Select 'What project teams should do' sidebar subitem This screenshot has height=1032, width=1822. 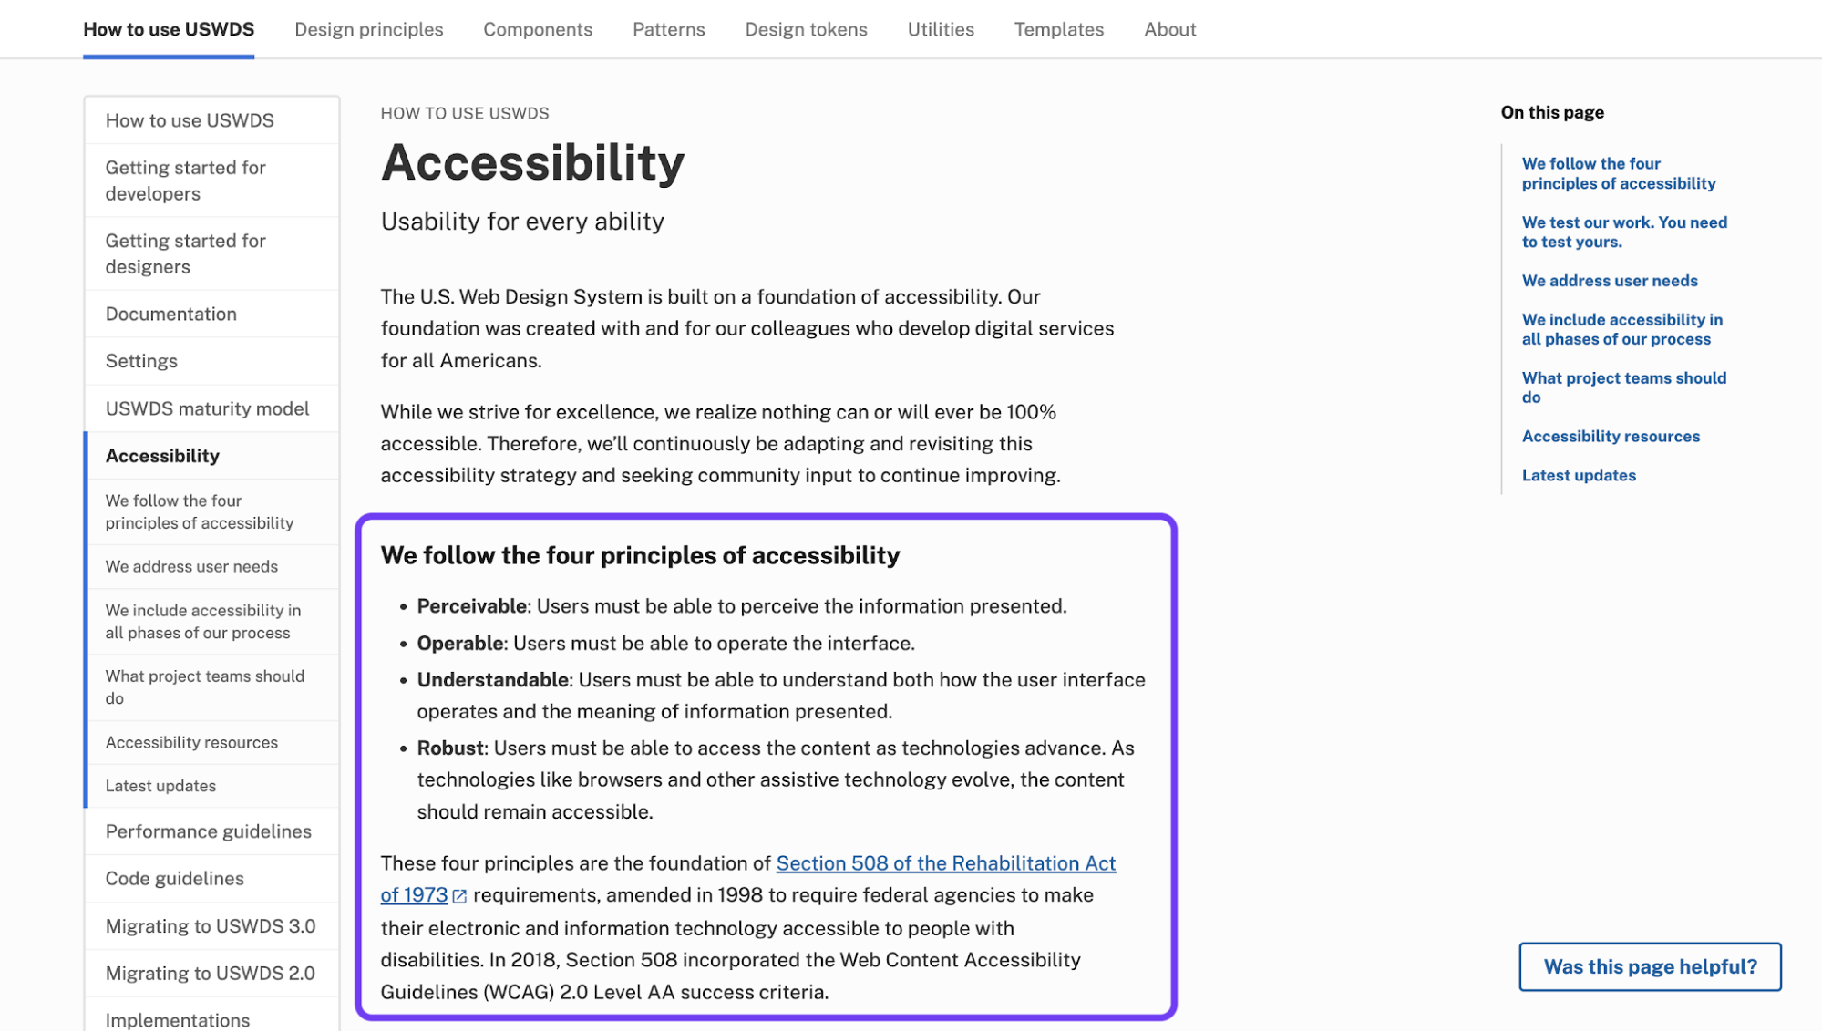click(x=212, y=687)
